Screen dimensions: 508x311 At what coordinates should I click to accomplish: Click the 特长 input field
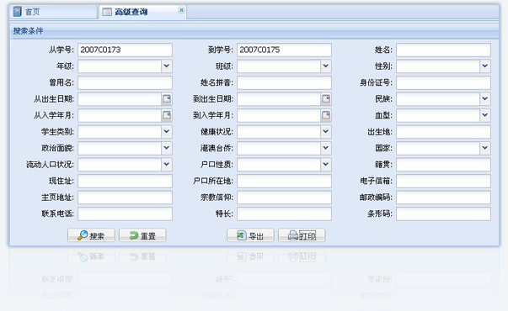pyautogui.click(x=284, y=214)
